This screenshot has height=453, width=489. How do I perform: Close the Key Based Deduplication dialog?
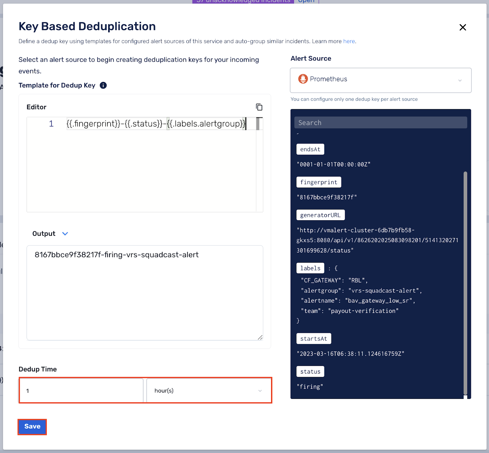point(463,27)
